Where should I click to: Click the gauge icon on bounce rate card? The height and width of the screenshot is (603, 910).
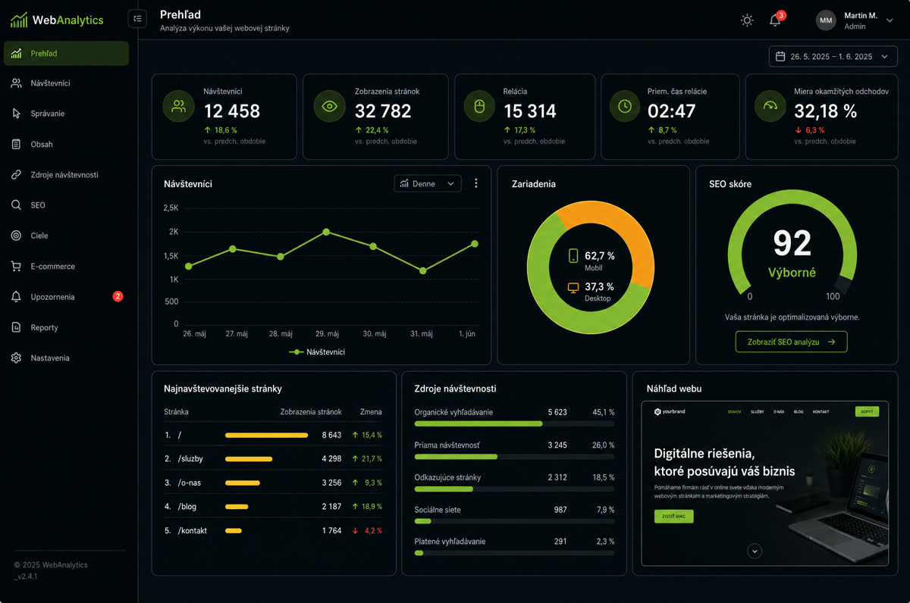770,106
